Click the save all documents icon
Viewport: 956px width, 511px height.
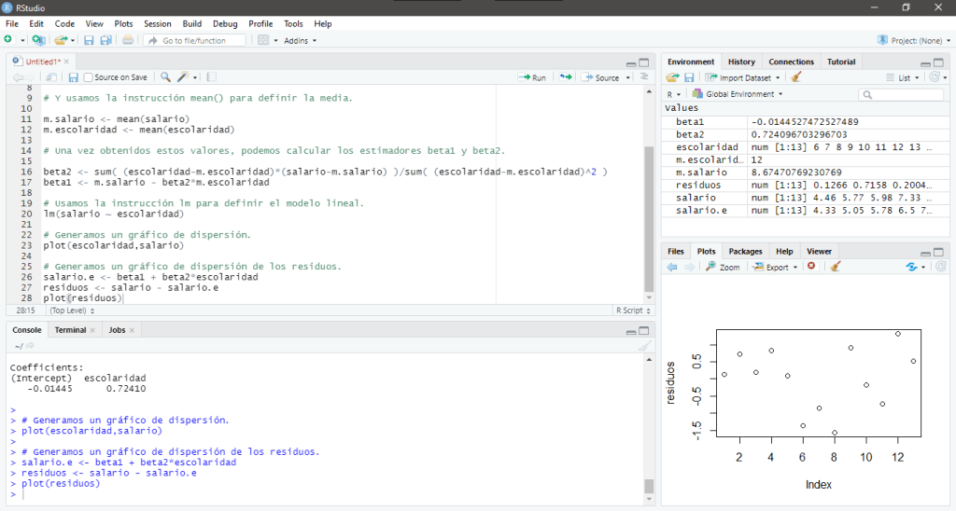[105, 41]
